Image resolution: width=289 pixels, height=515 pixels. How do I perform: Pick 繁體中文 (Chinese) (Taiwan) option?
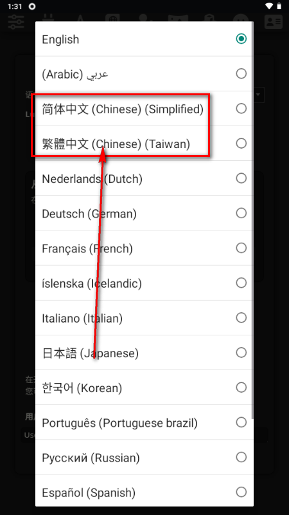(x=144, y=143)
